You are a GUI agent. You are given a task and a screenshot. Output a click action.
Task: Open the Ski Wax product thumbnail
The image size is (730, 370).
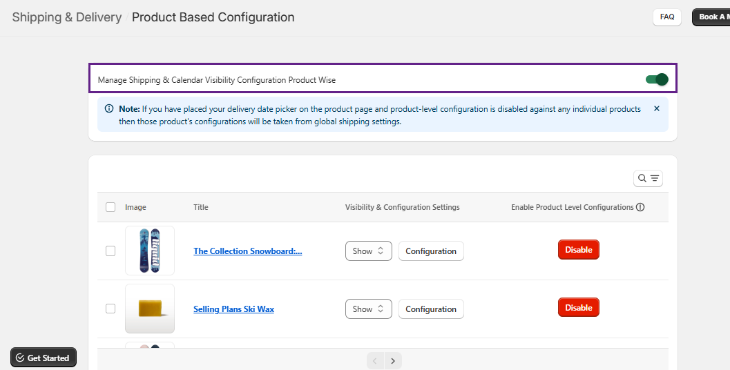[150, 309]
